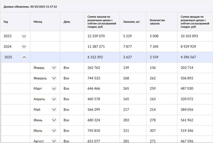Click the День column header
213x143 pixels.
[67, 22]
